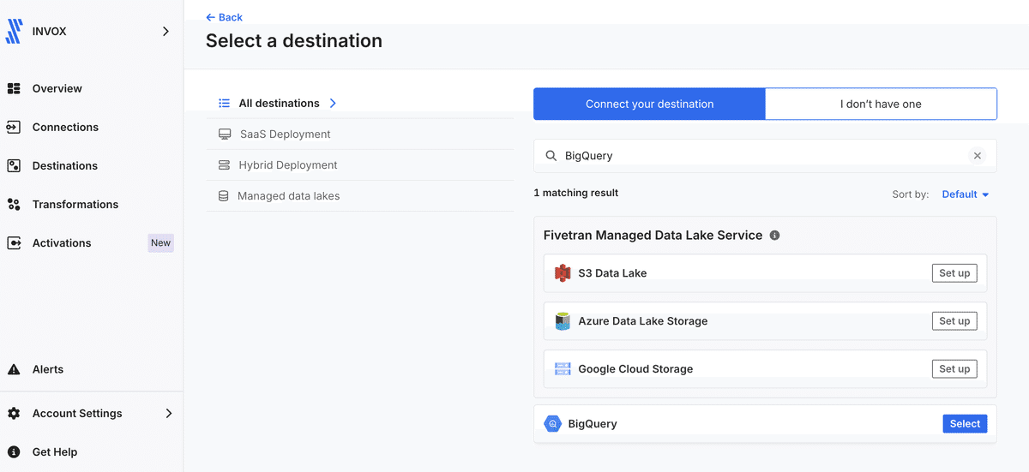Select the S3 Data Lake row
Screen dimensions: 1029x472
coord(765,273)
